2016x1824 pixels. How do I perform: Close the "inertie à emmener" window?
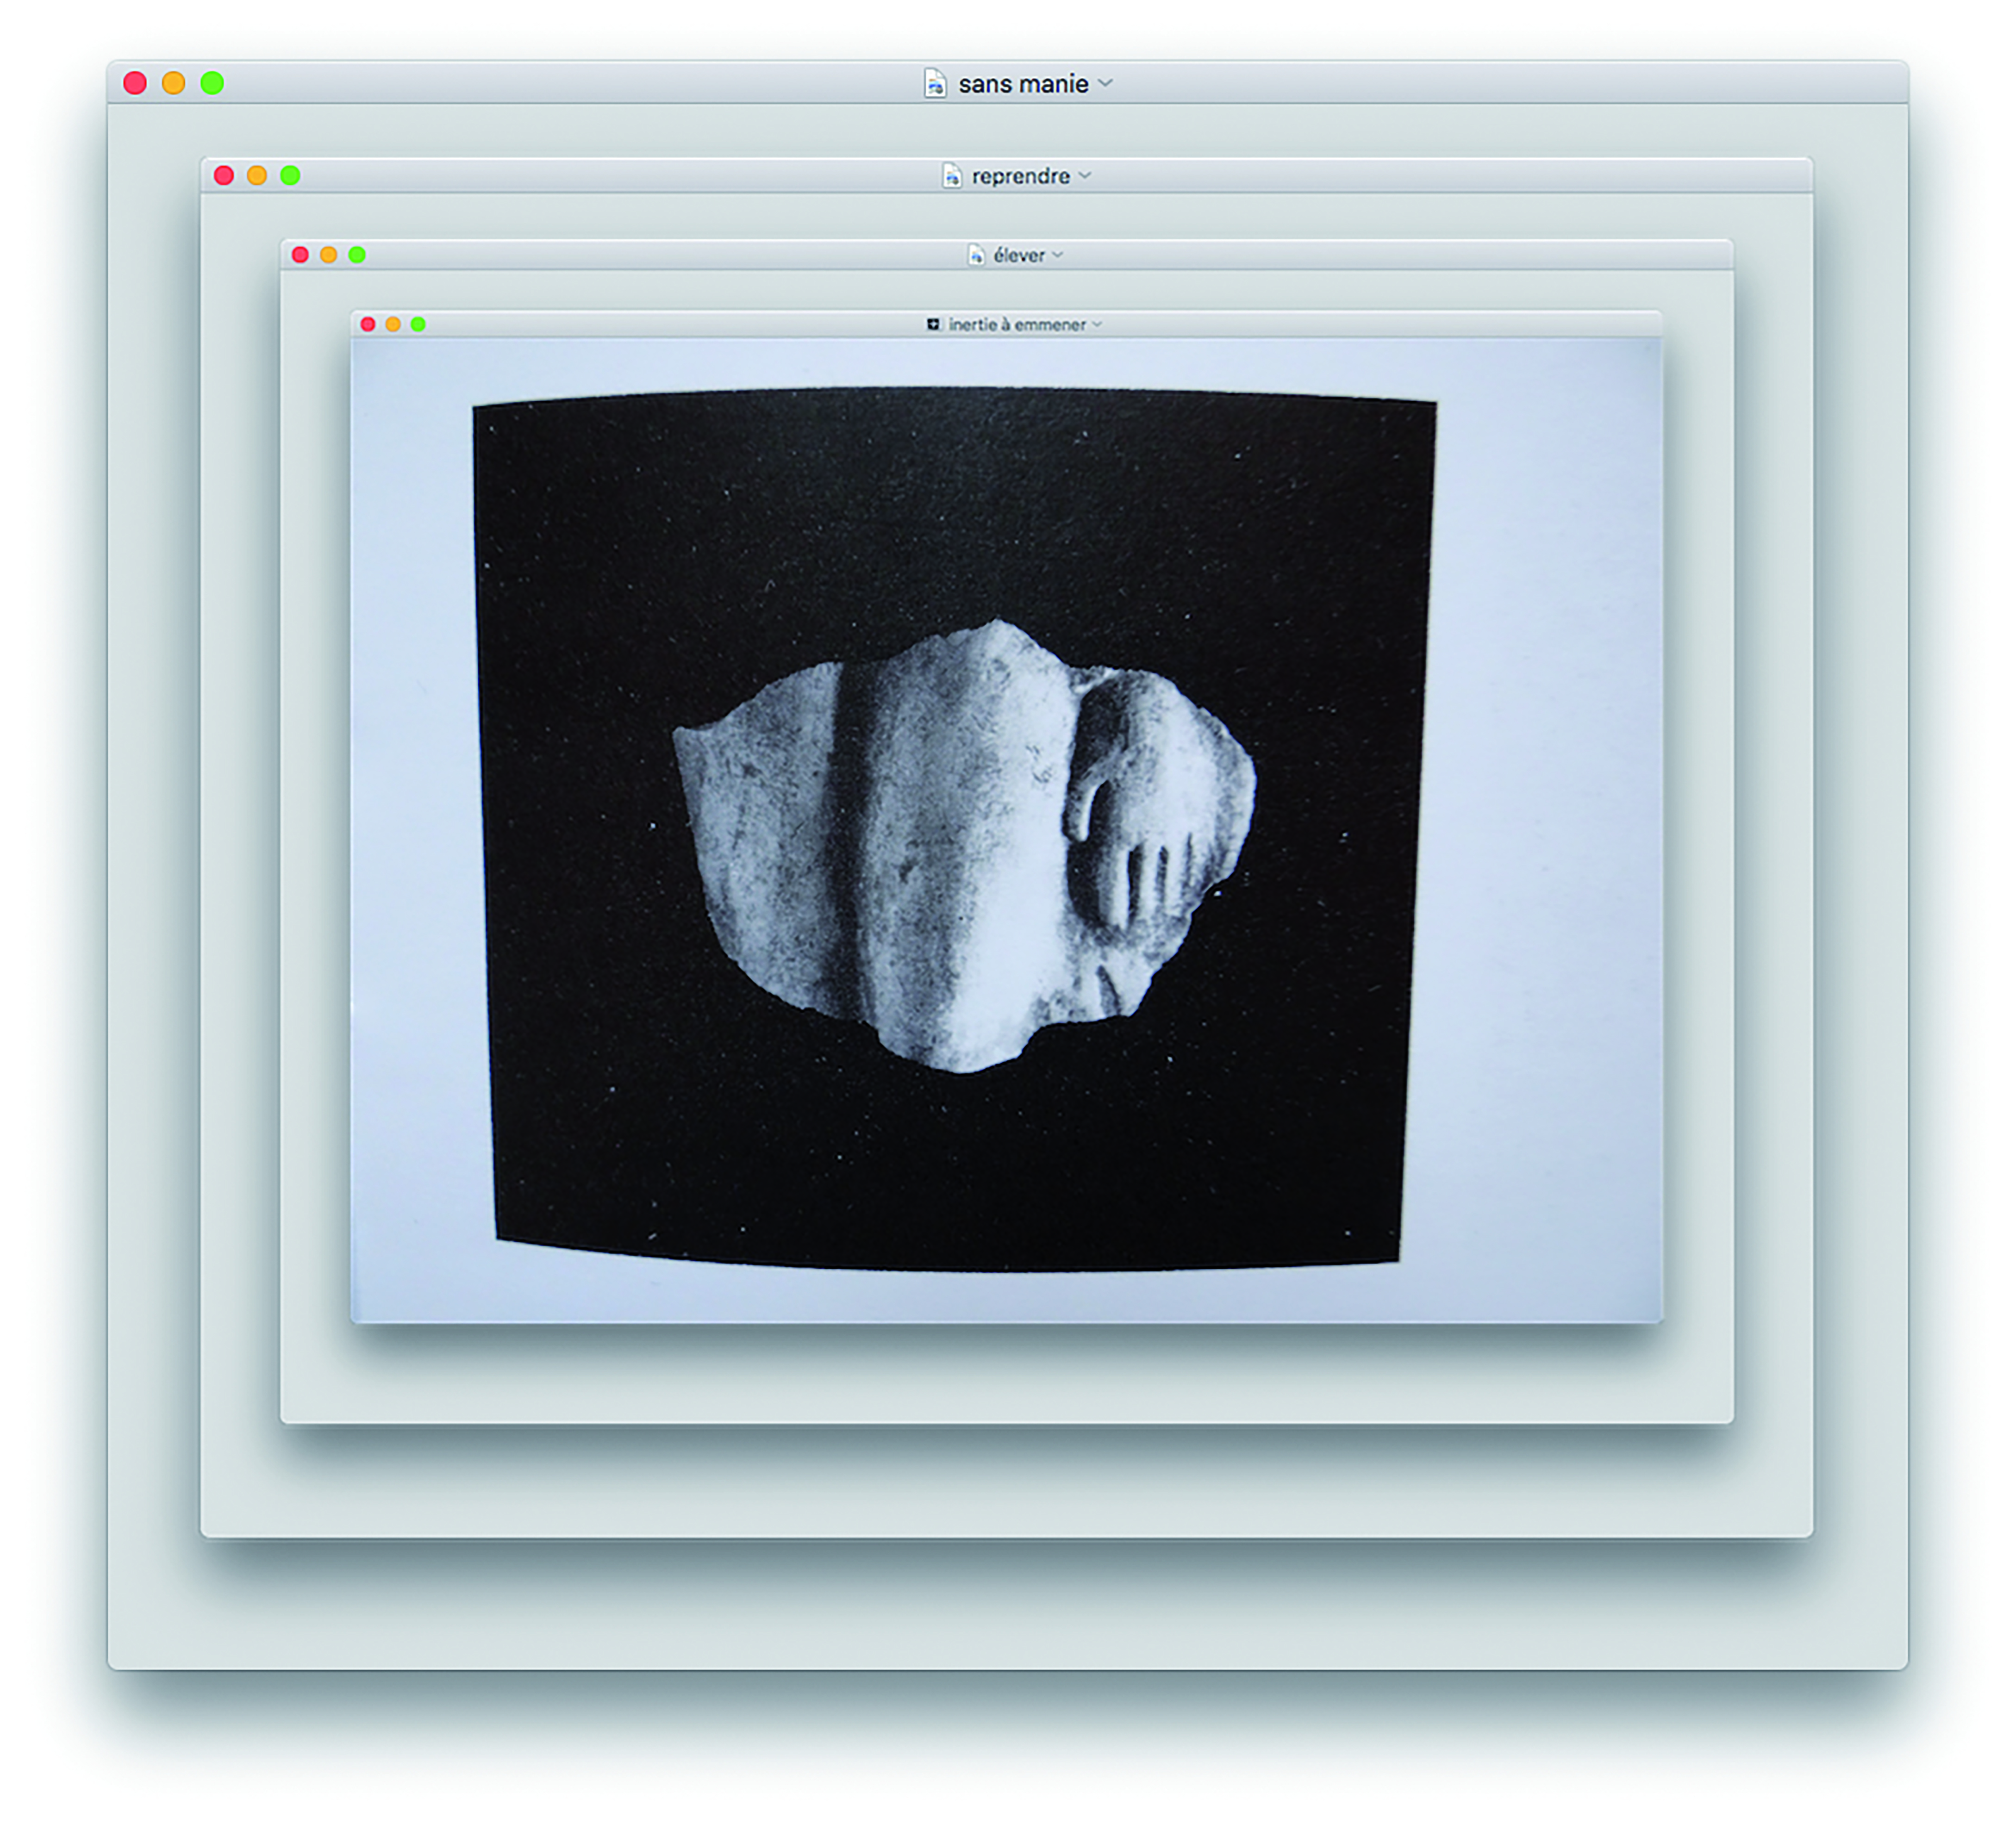click(x=368, y=324)
